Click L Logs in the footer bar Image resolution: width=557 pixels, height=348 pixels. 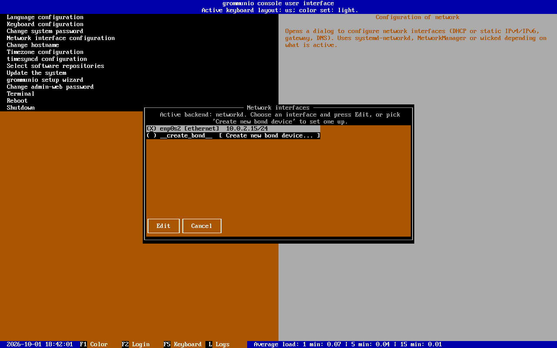pyautogui.click(x=218, y=345)
